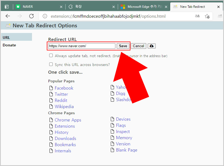Set redirect to History link

(62, 132)
